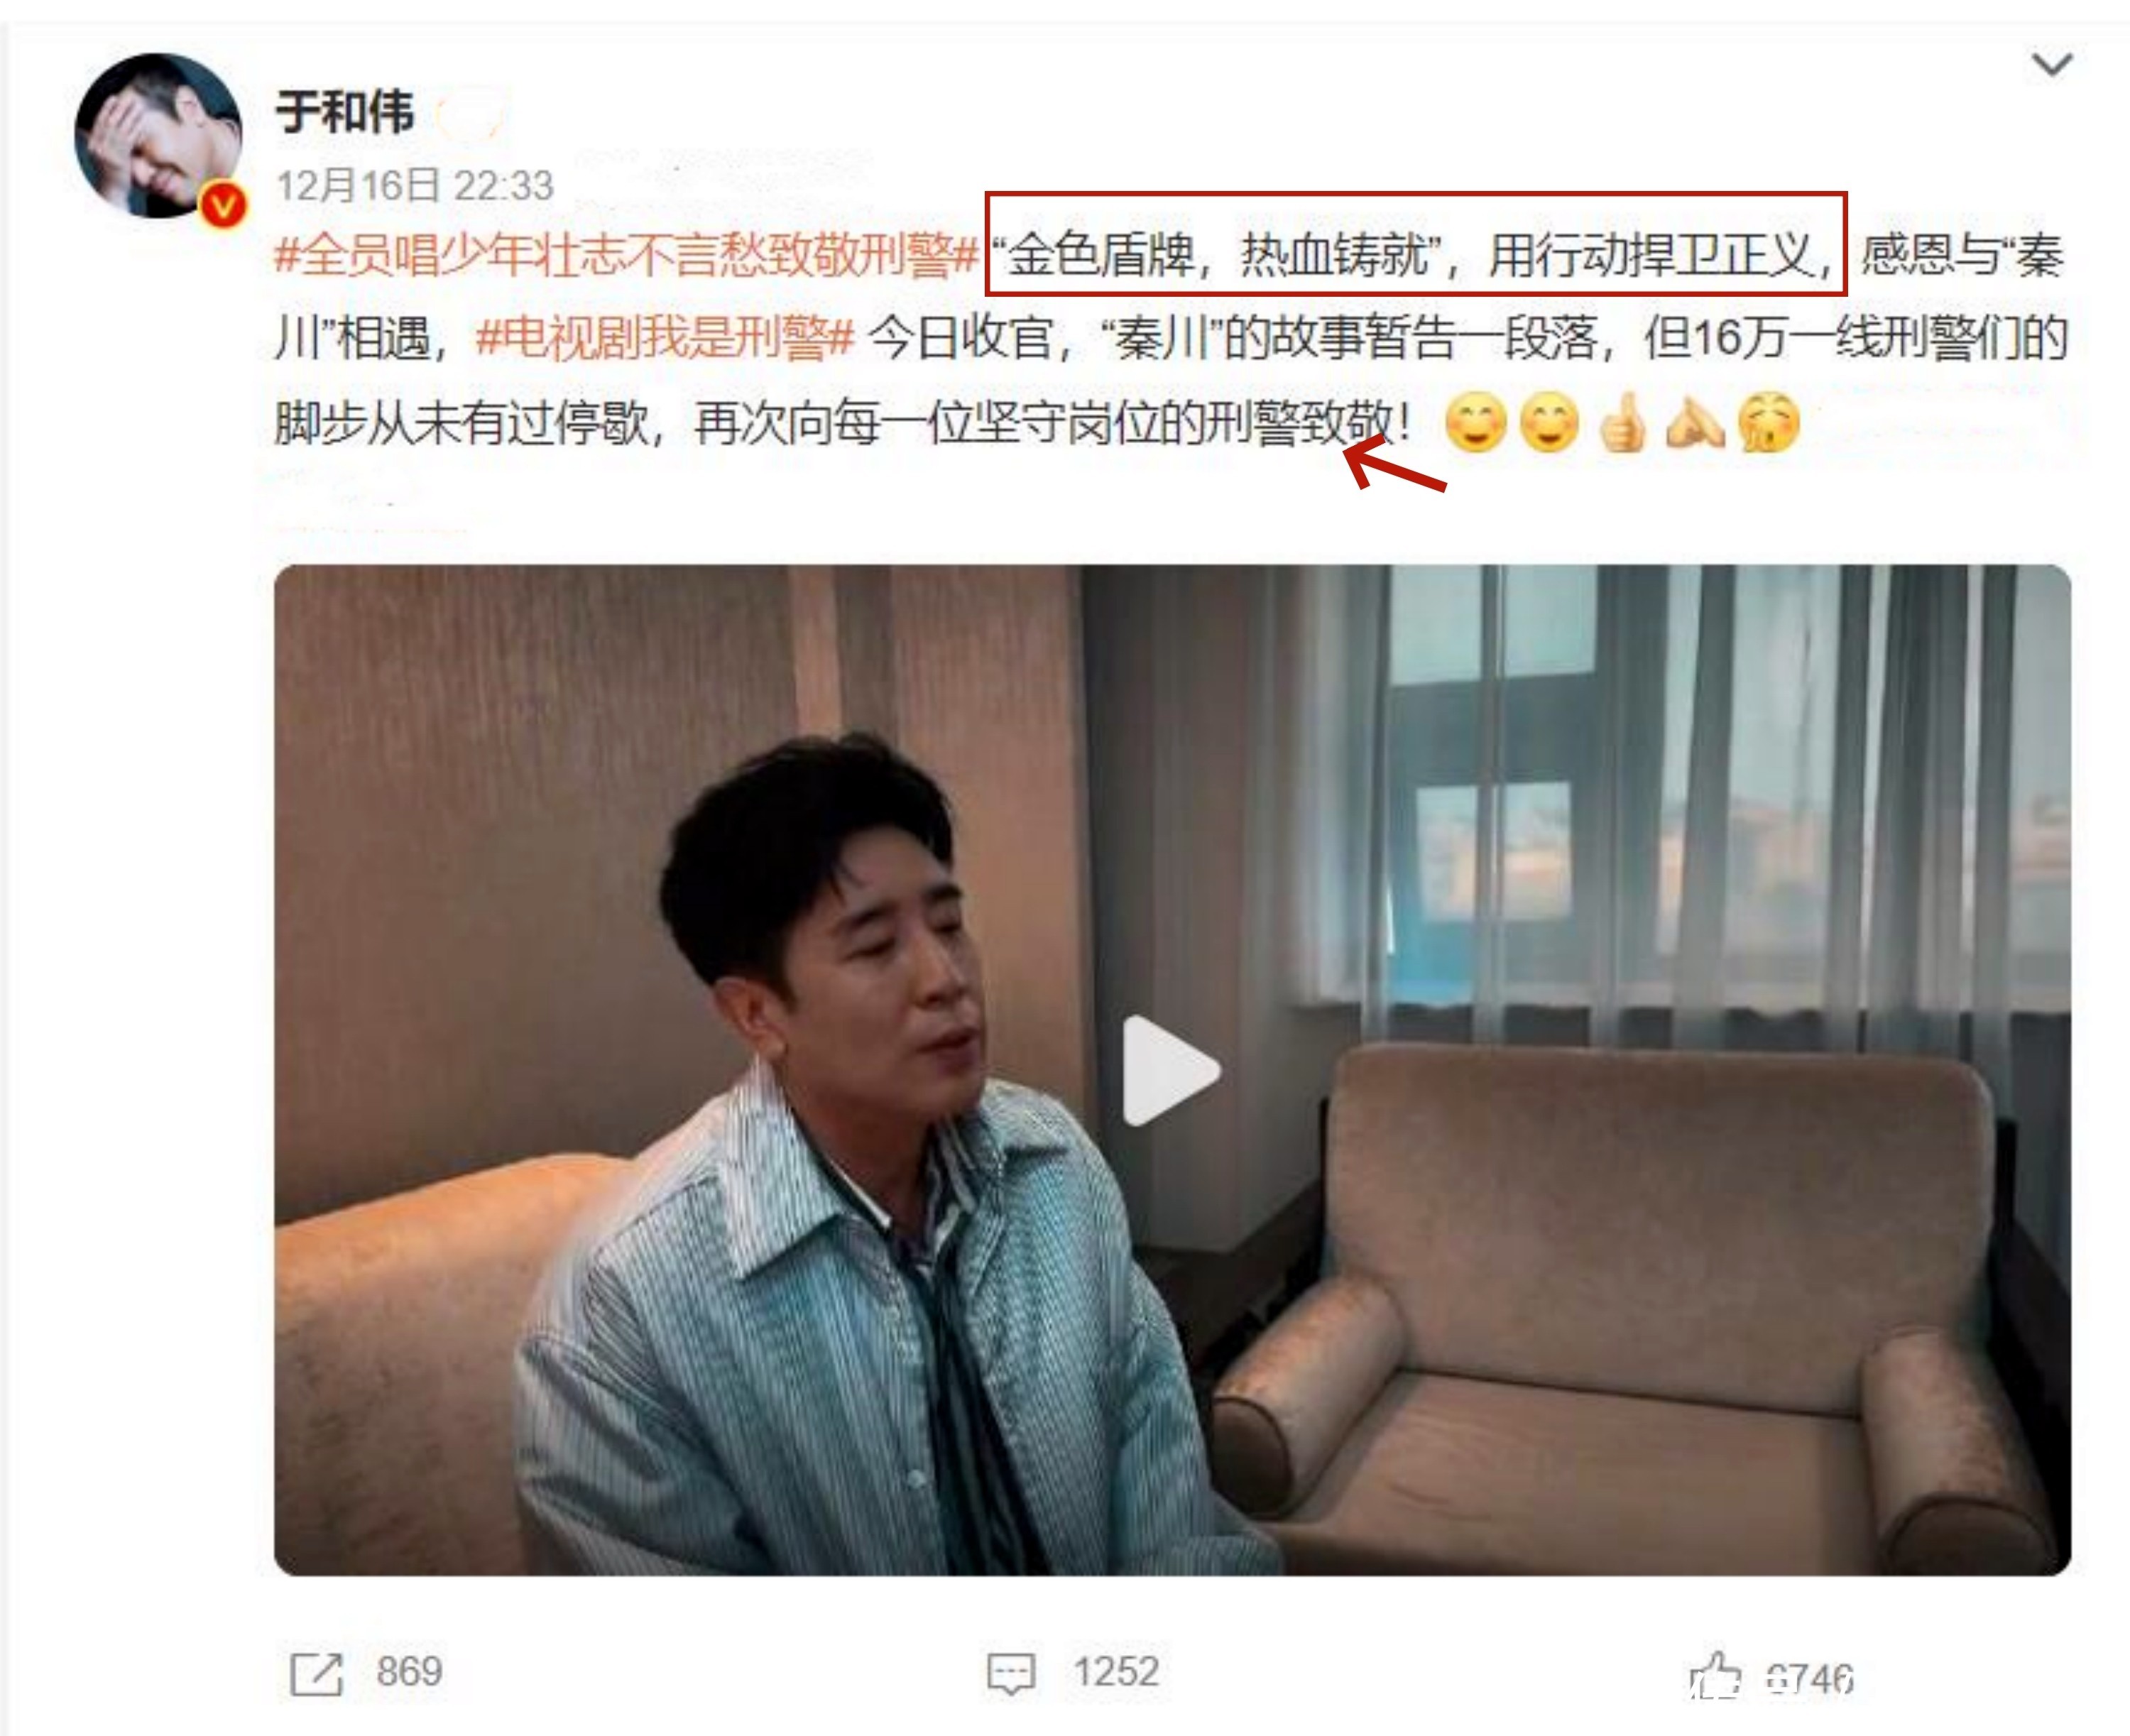
Task: Play the video with center play button
Action: (x=1171, y=1071)
